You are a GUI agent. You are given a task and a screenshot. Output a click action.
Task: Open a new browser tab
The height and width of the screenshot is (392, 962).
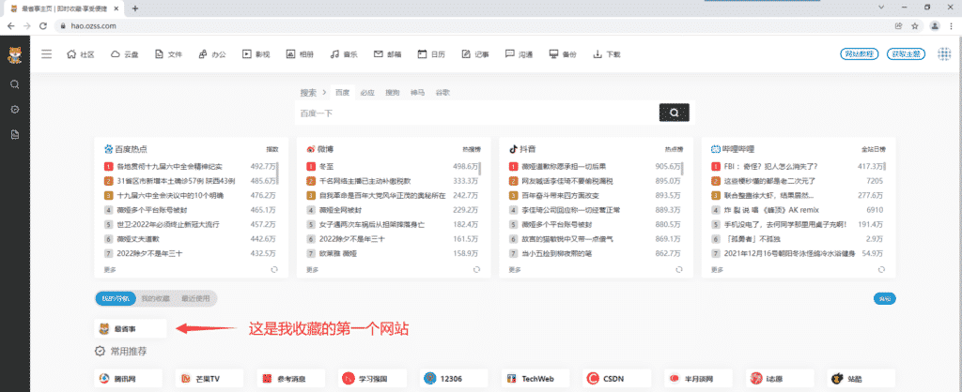tap(135, 8)
